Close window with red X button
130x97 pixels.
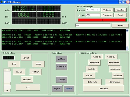[128, 2]
